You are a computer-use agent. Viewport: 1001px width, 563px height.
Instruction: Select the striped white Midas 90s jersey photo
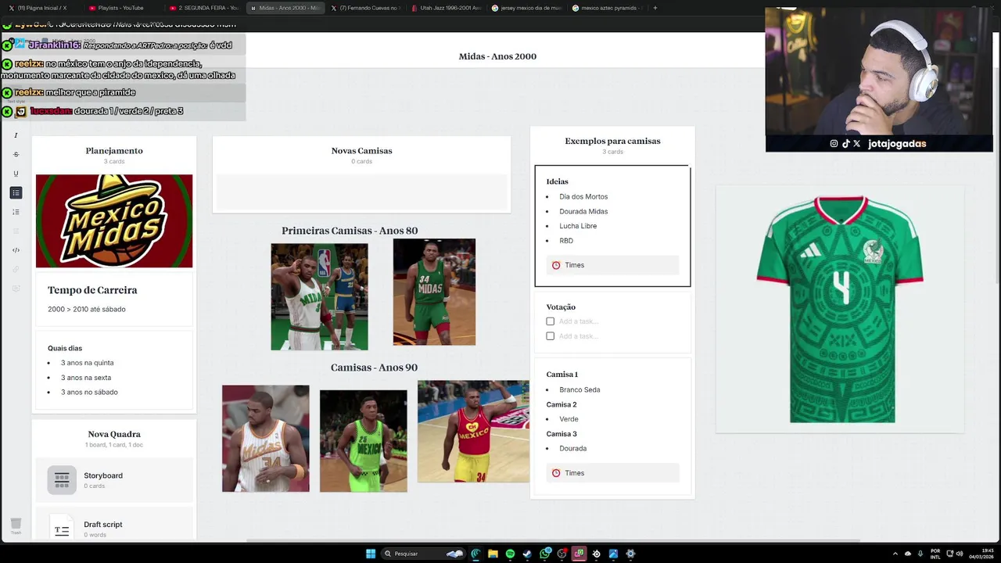(266, 438)
